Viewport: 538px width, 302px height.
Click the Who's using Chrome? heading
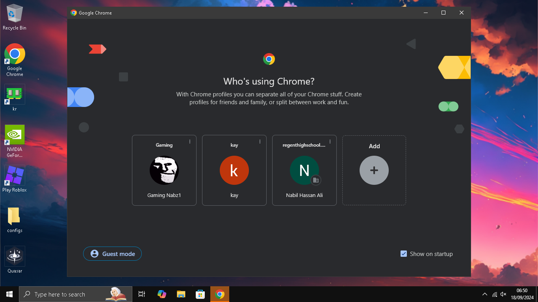click(269, 81)
